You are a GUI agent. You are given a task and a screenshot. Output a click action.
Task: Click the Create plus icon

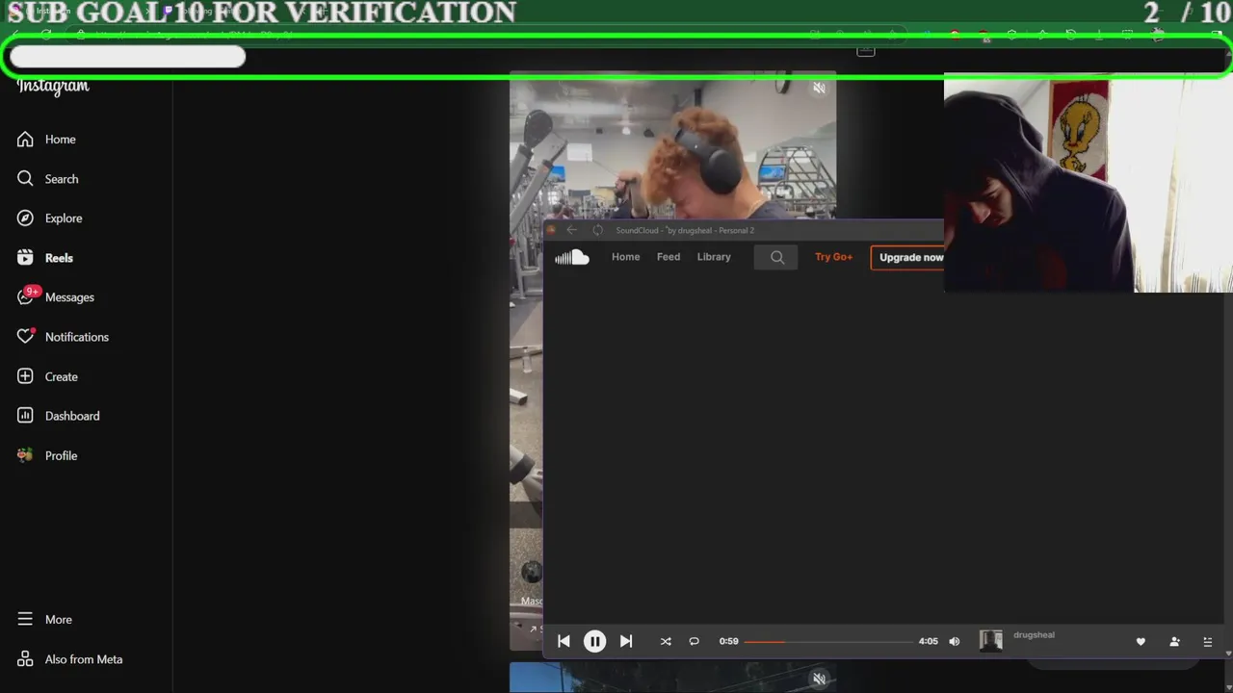click(25, 376)
